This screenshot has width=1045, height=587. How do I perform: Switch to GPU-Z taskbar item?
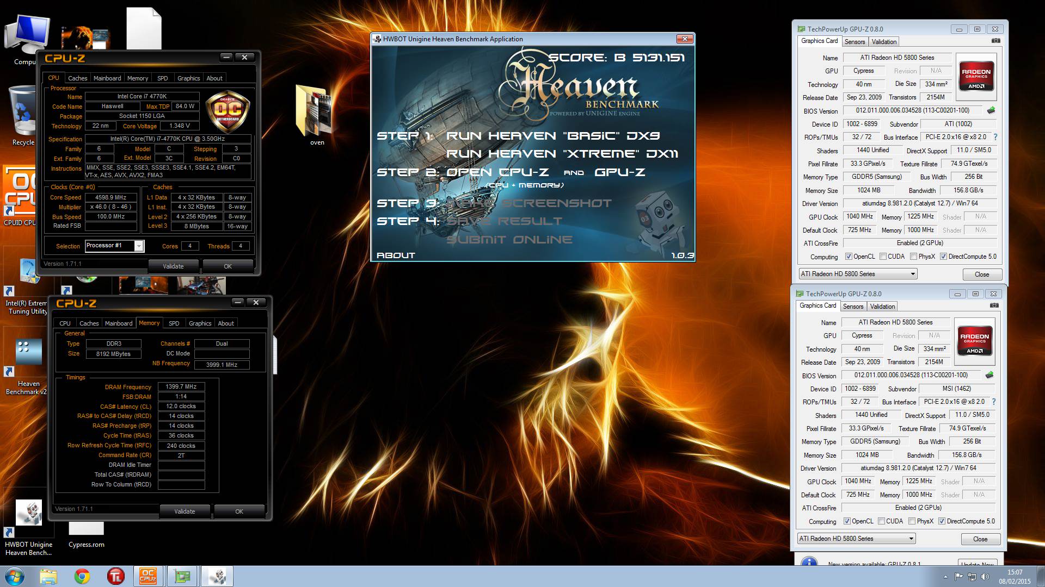pyautogui.click(x=182, y=576)
